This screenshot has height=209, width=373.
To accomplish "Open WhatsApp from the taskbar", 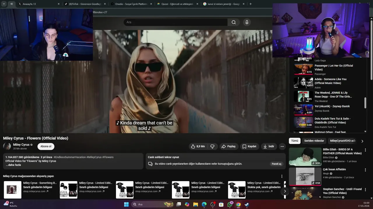I will point(230,204).
